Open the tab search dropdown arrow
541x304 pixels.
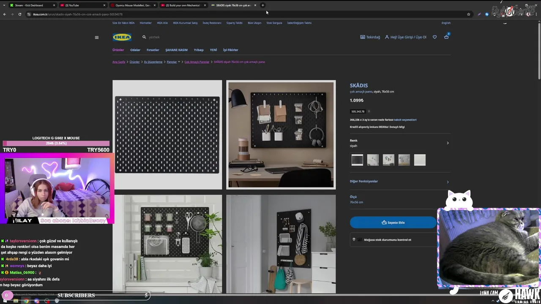point(4,5)
